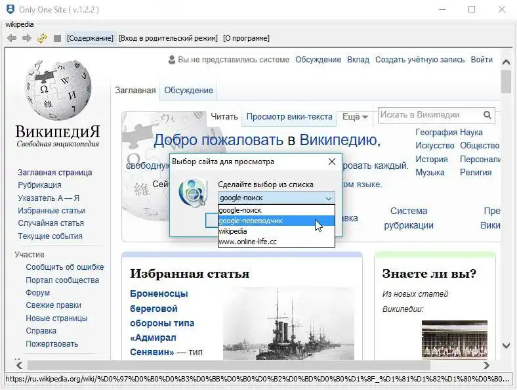
Task: Open Текущие события
Action: pos(50,236)
